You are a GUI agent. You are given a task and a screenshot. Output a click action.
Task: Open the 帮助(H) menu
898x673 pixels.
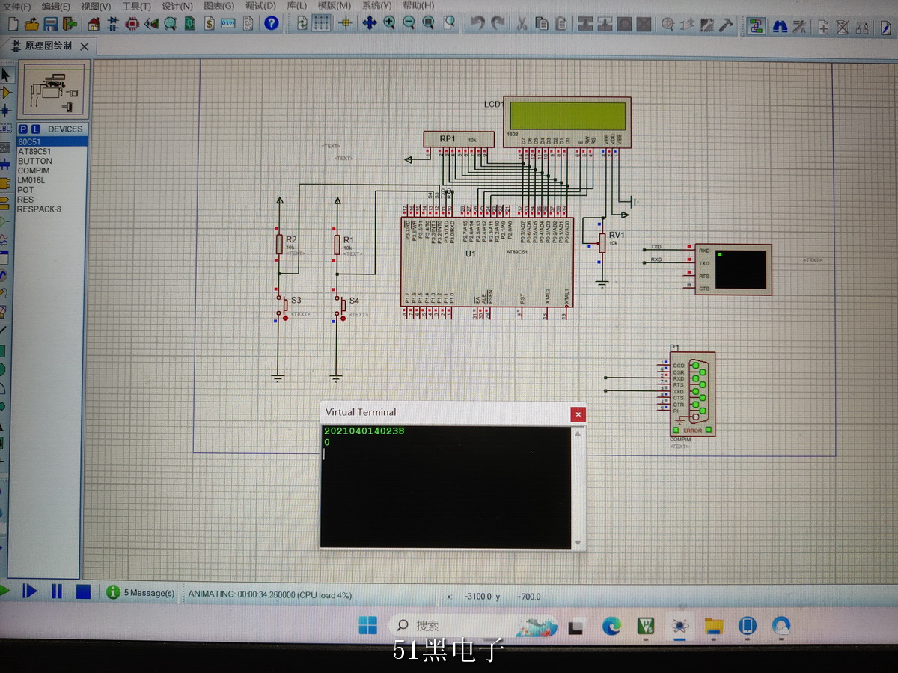click(418, 5)
